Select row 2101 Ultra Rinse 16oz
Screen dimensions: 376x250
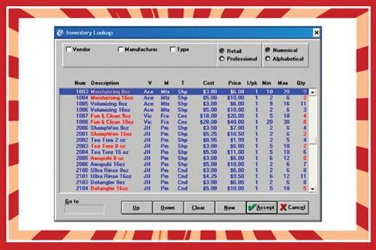coord(184,176)
